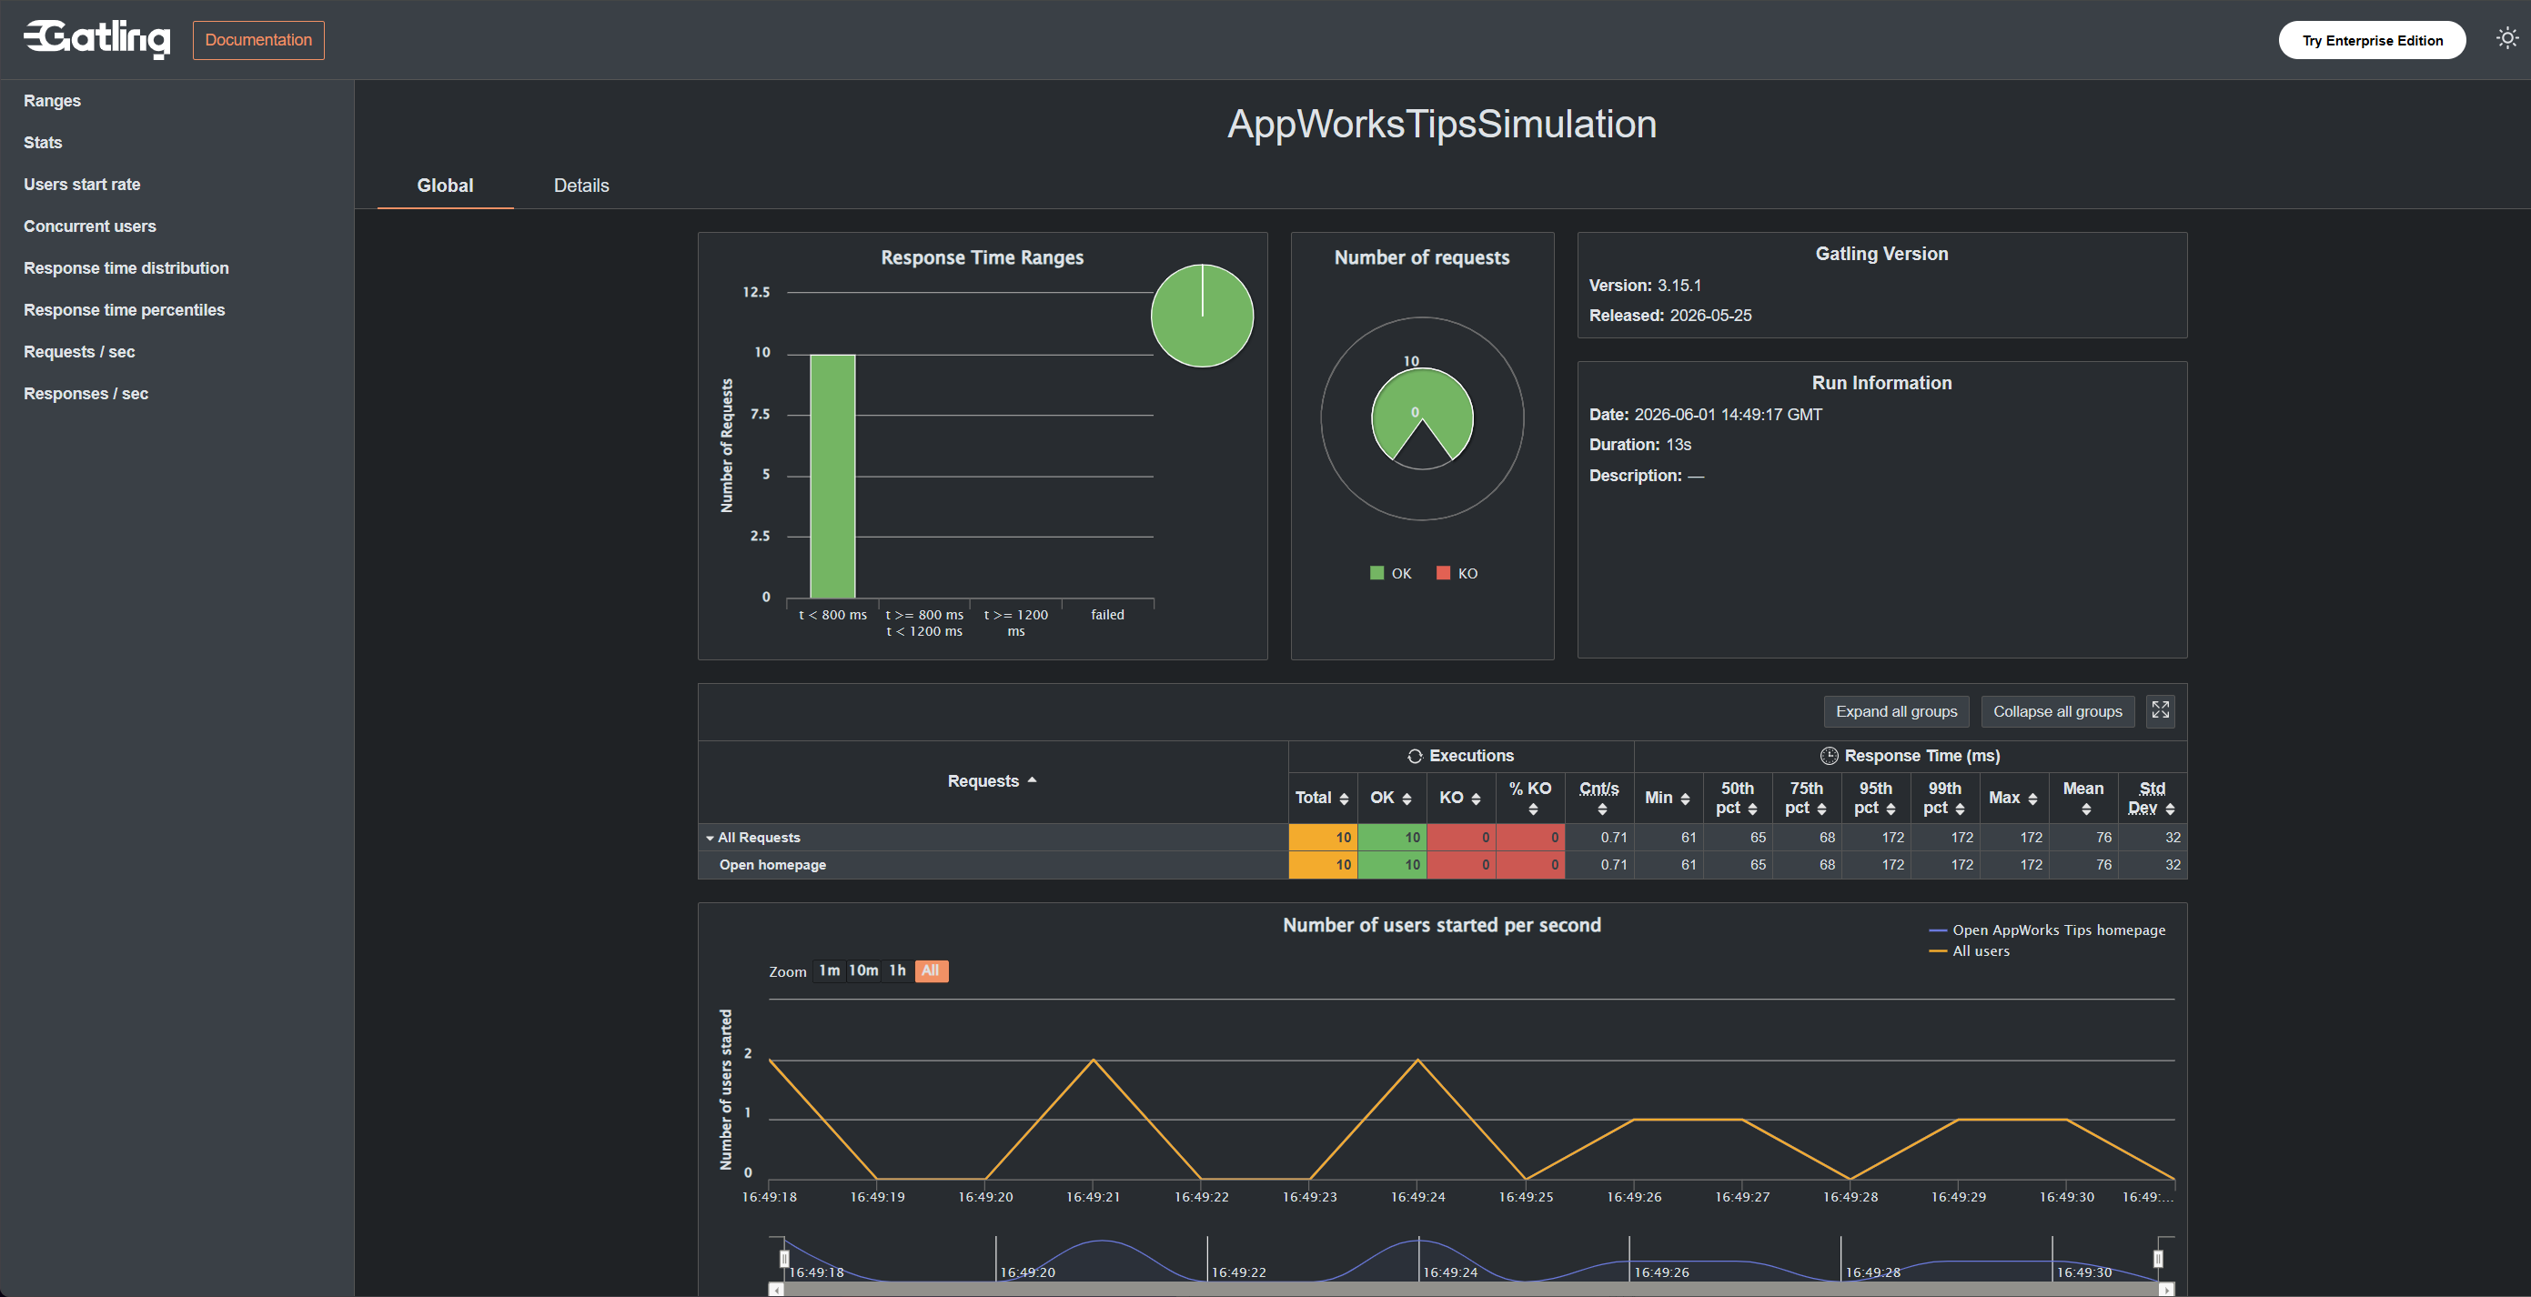The width and height of the screenshot is (2531, 1297).
Task: Toggle OK legend in requests chart
Action: (1390, 574)
